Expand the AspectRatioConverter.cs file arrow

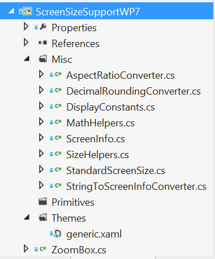pyautogui.click(x=41, y=74)
